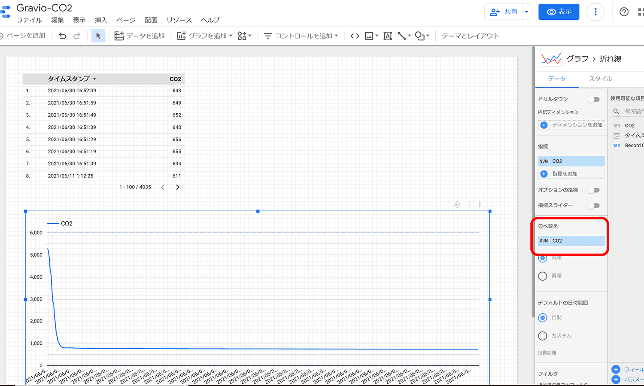
Task: Choose the shape drawing tool
Action: [420, 36]
